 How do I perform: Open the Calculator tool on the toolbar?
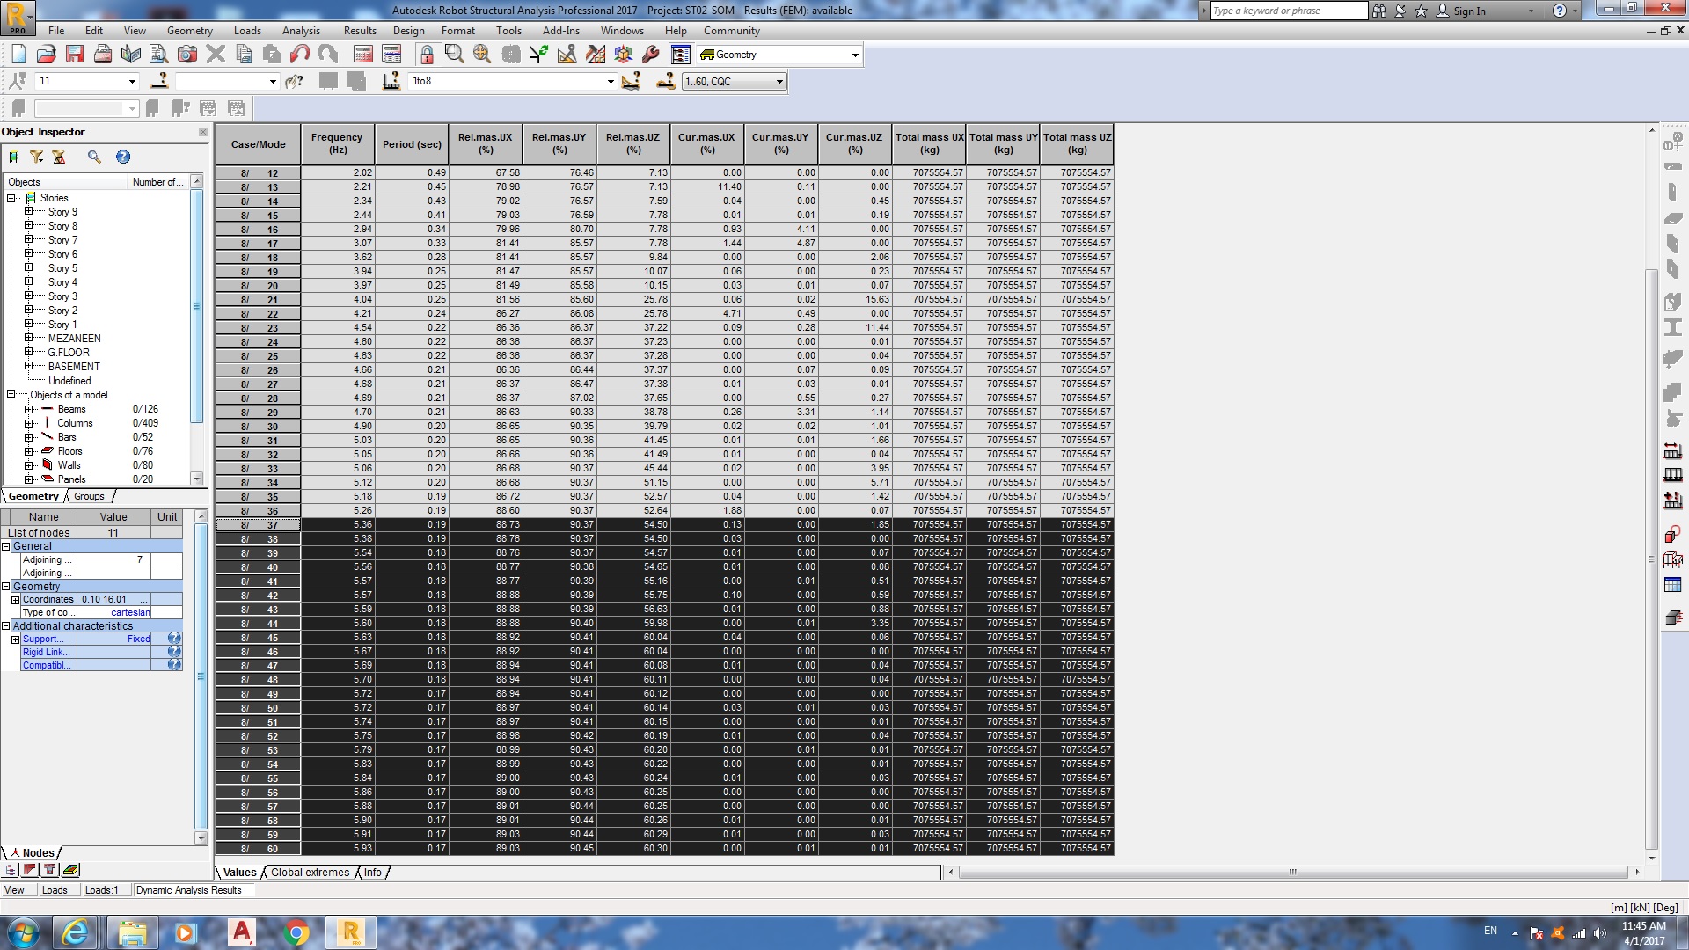[x=363, y=54]
